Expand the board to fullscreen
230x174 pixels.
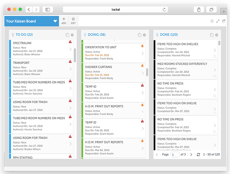pos(218,21)
